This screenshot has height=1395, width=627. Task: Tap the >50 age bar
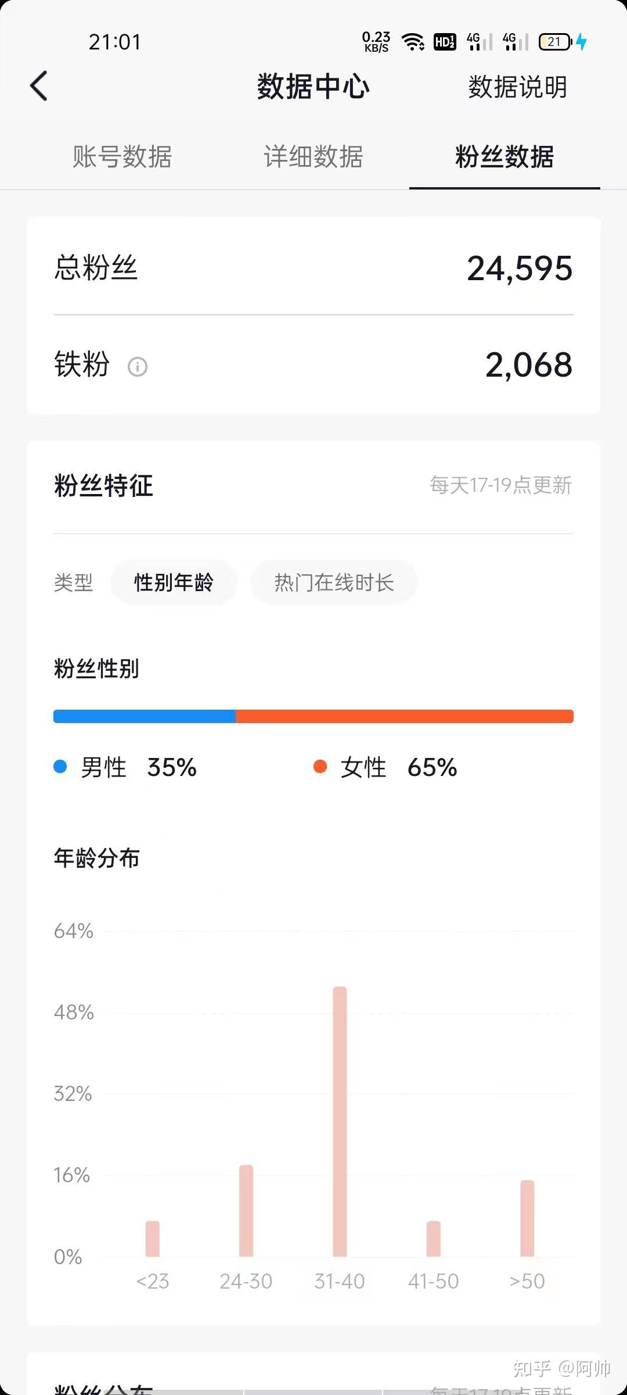[527, 1218]
